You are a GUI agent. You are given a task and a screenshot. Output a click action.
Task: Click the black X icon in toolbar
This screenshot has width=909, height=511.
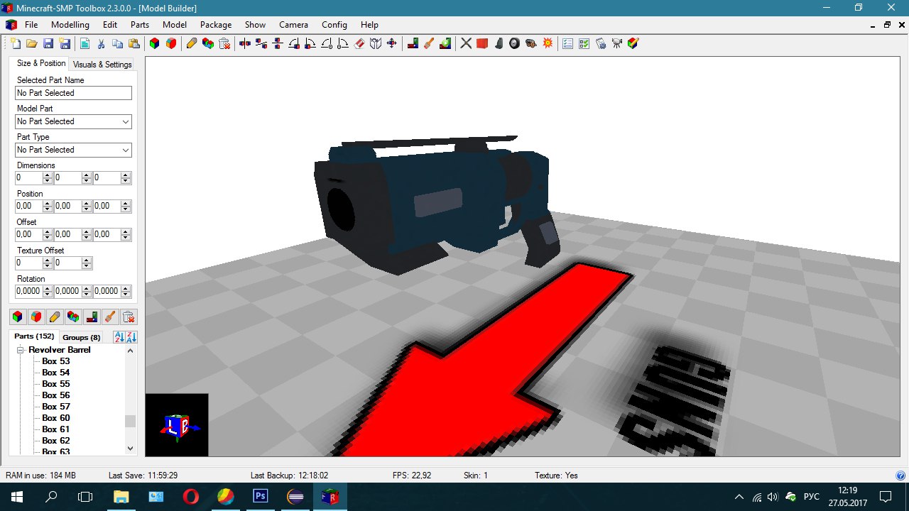coord(466,43)
